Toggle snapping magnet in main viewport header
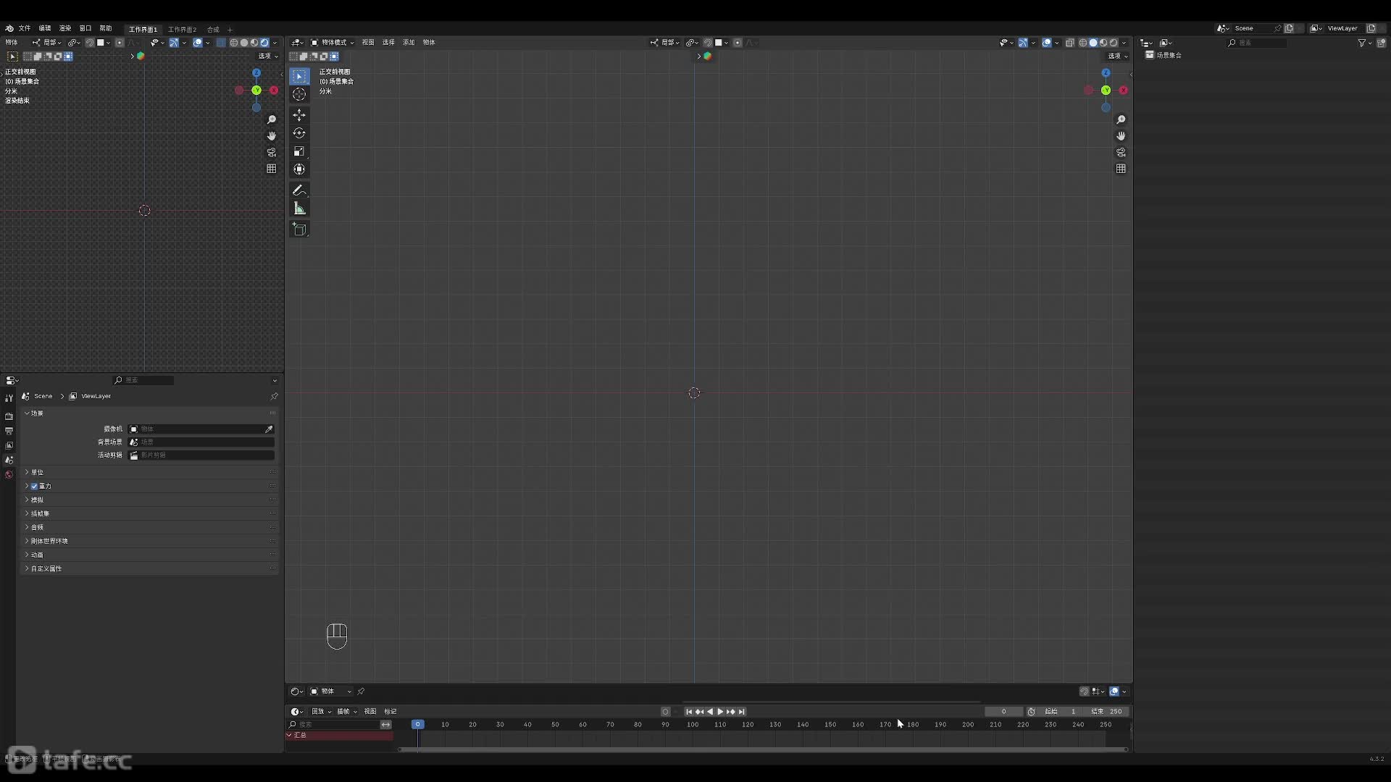The width and height of the screenshot is (1391, 782). [x=707, y=43]
